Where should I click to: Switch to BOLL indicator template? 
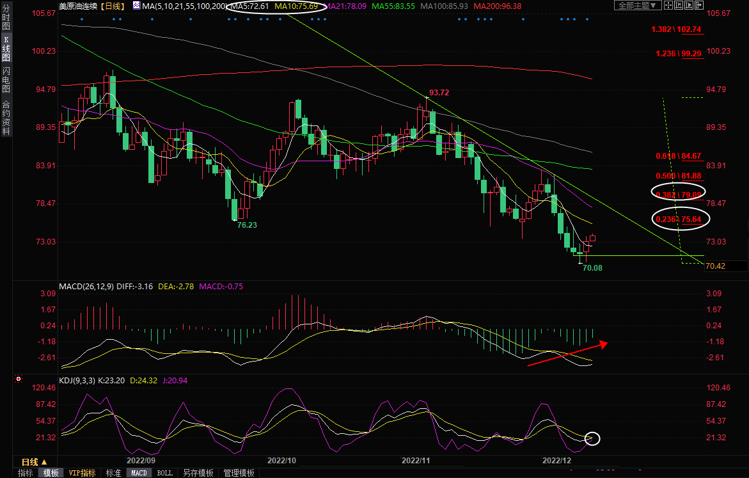coord(164,473)
